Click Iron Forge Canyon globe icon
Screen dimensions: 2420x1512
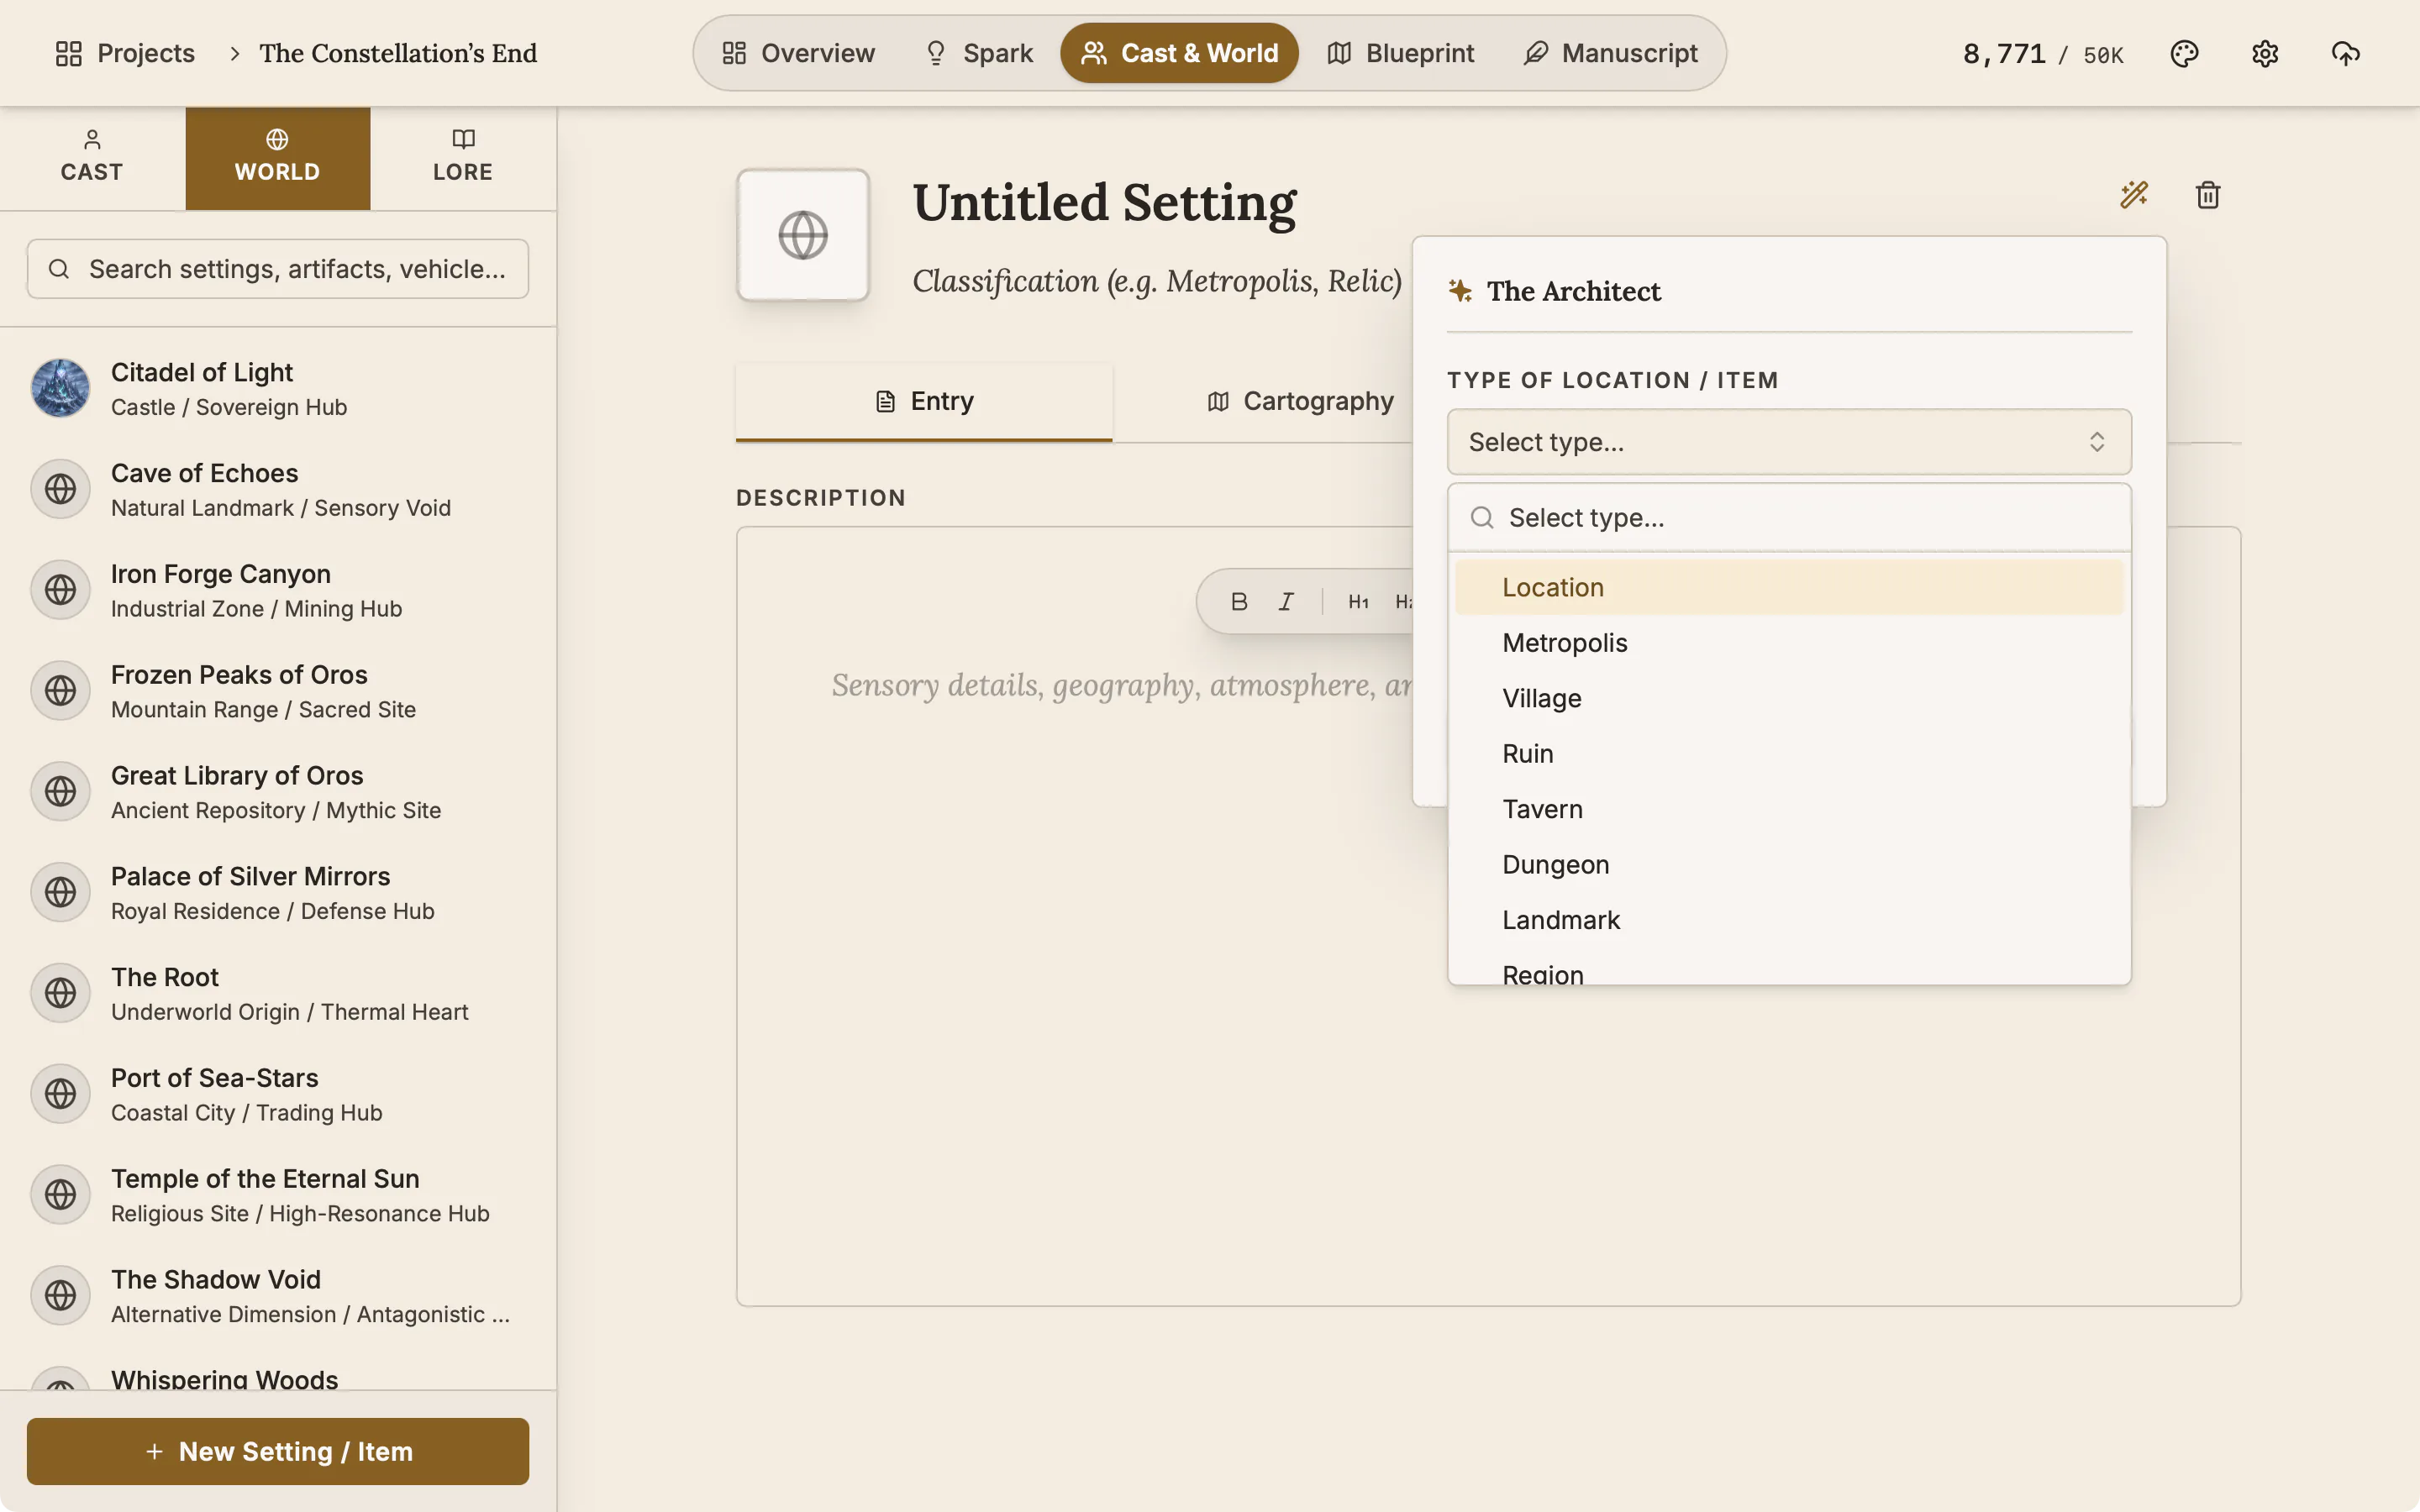60,590
